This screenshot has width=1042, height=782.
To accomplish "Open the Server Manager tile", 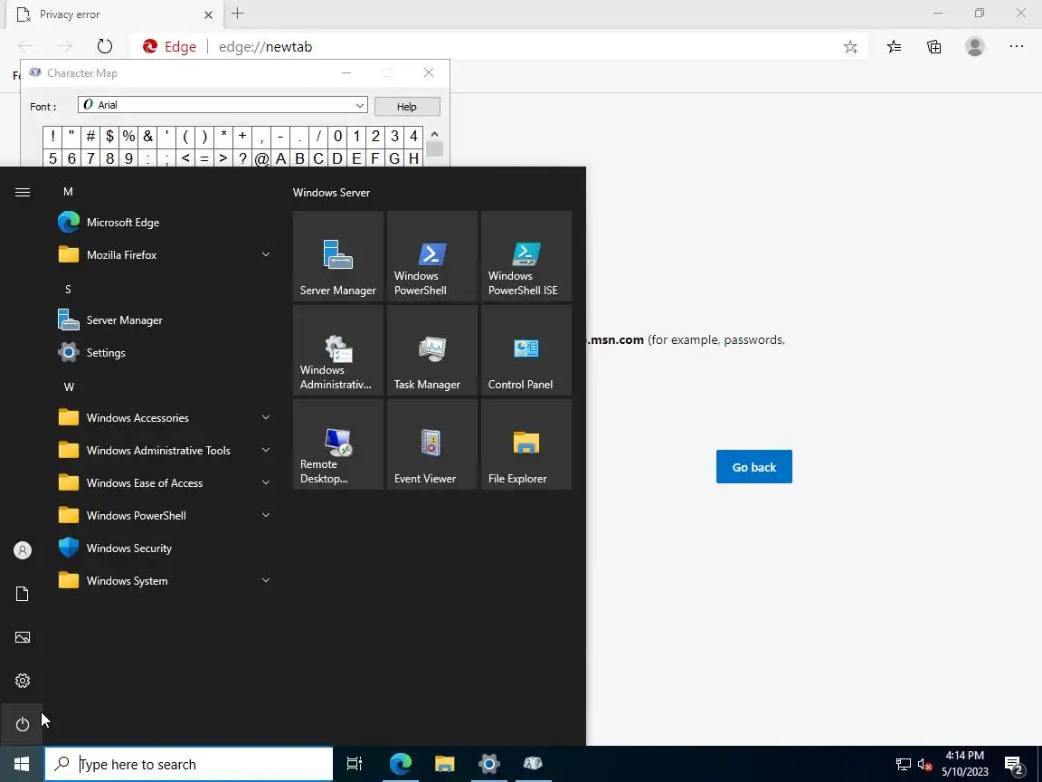I will pyautogui.click(x=337, y=256).
